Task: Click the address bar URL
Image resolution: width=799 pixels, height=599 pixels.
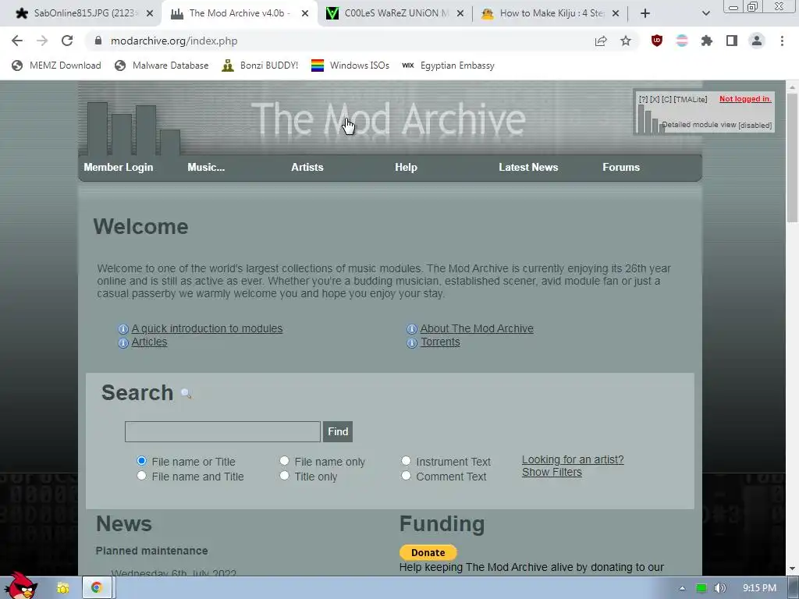Action: pos(174,41)
